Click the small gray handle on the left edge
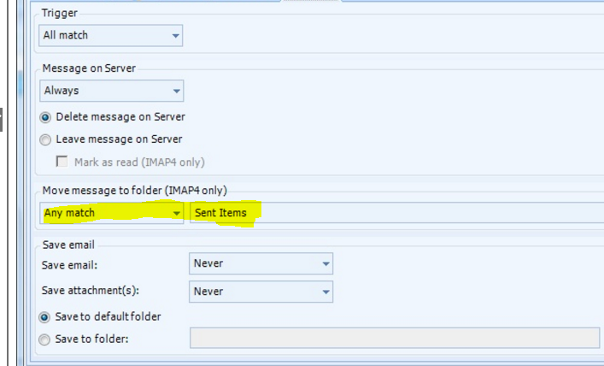Viewport: 604px width, 366px height. [3, 119]
